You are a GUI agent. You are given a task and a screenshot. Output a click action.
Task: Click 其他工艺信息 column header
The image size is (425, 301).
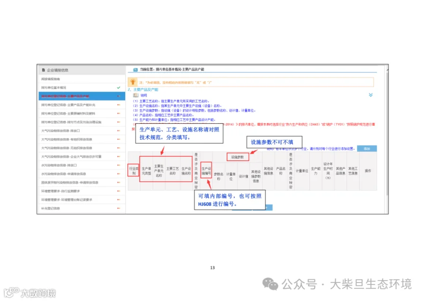pos(353,171)
